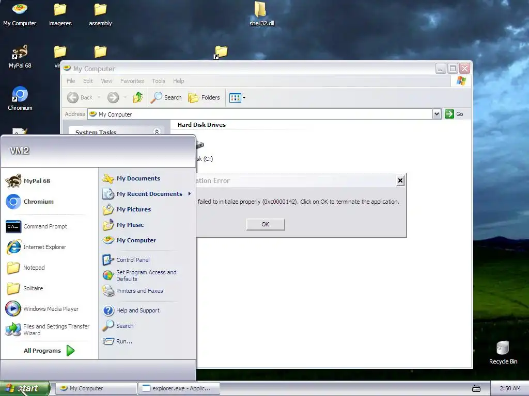Select the assembly folder on desktop
Viewport: 529px width, 396px height.
tap(100, 14)
